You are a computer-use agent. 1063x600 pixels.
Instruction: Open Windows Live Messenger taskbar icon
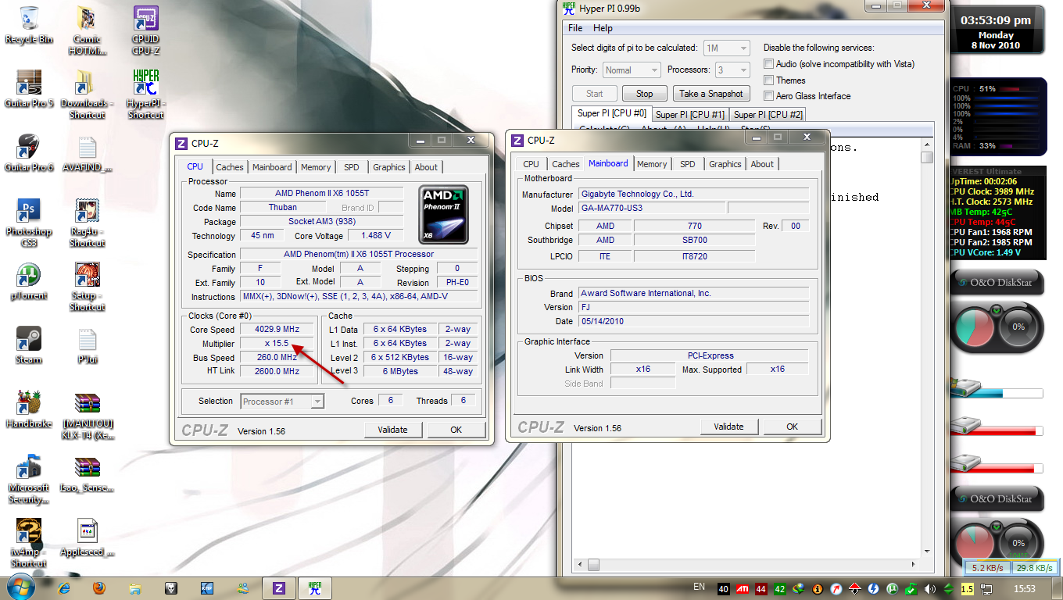(x=243, y=587)
